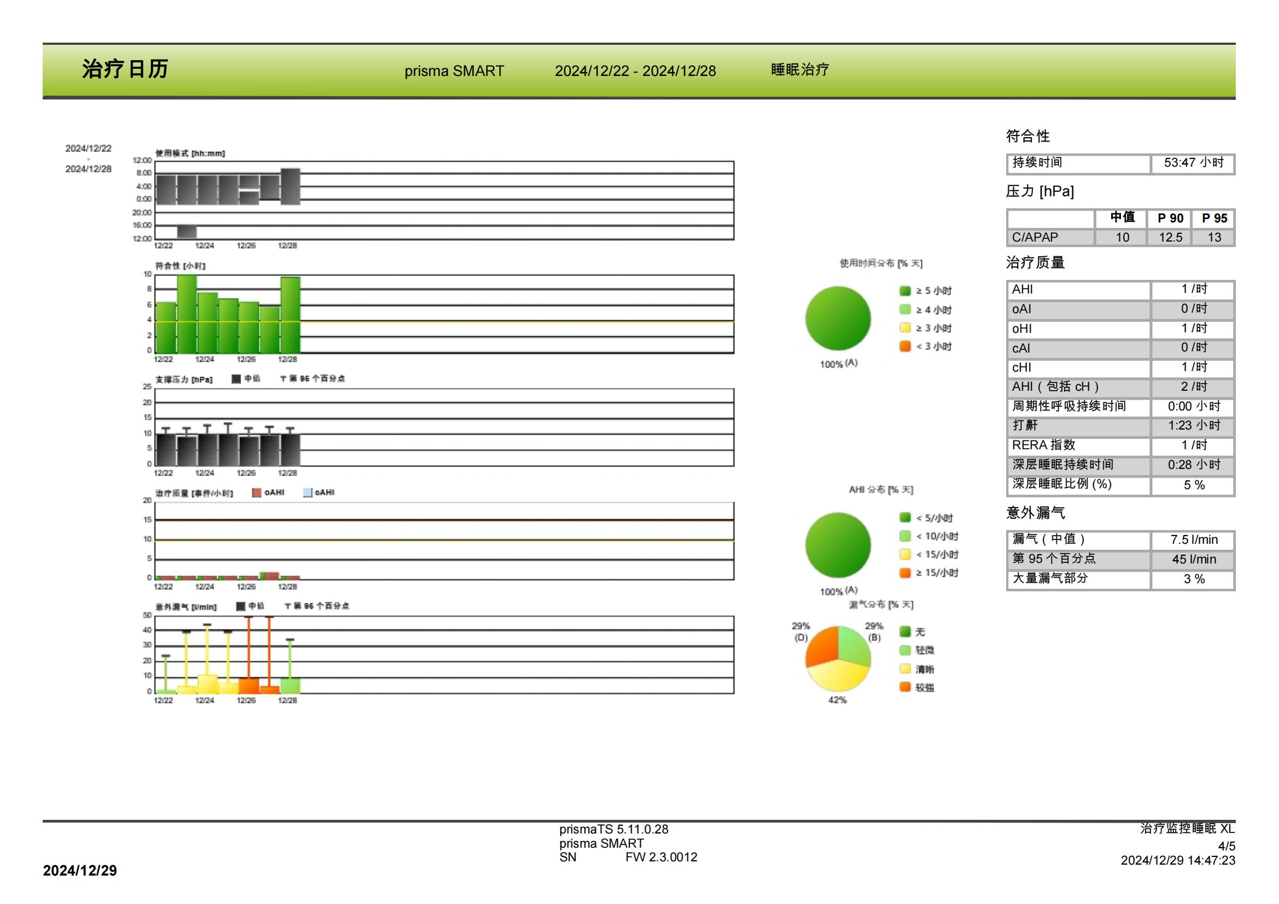
Task: Click the black 中值 marker in pressure legend
Action: pyautogui.click(x=236, y=379)
